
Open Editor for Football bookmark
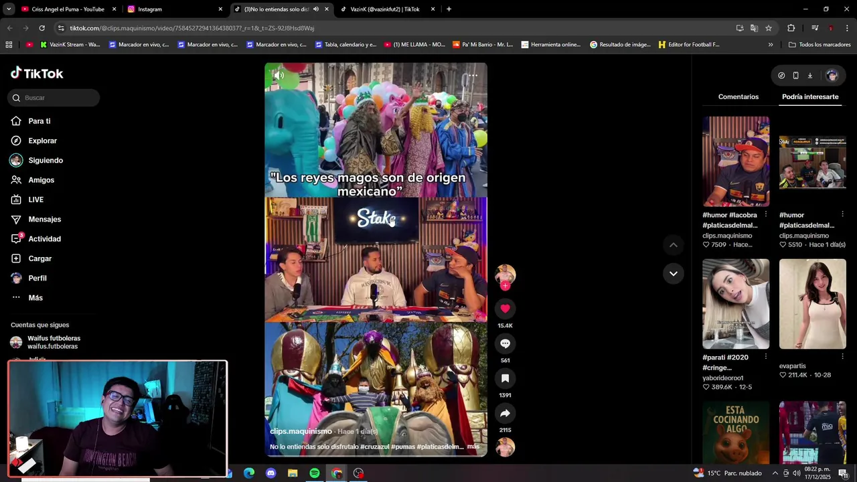689,45
